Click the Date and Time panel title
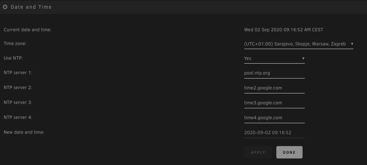The height and width of the screenshot is (165, 367). (x=31, y=7)
